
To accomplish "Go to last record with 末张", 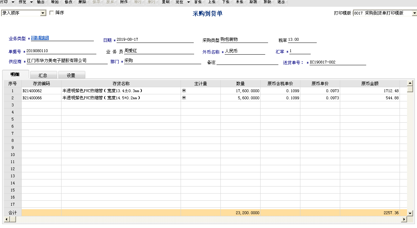I will [x=240, y=2].
